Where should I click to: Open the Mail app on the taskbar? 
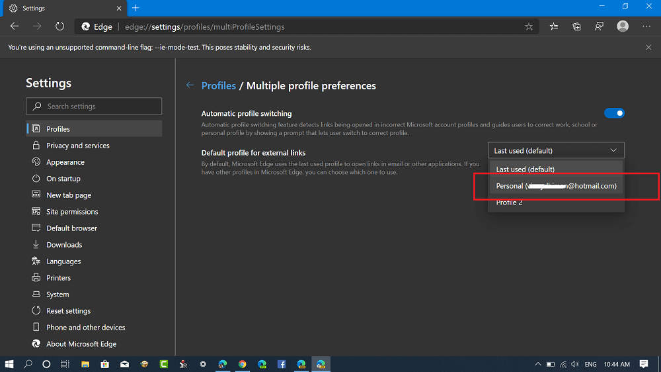click(x=124, y=364)
